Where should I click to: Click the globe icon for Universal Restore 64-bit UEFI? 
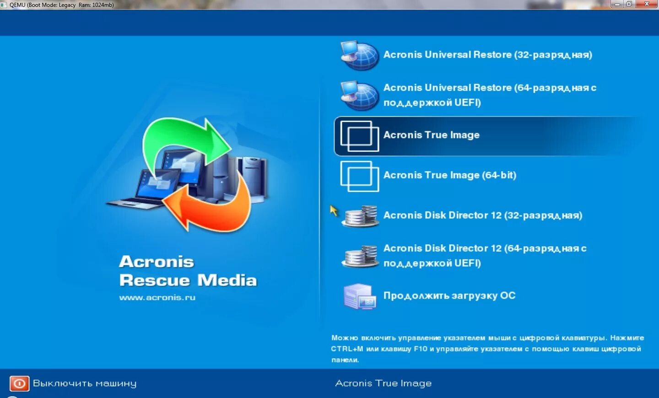click(x=360, y=95)
